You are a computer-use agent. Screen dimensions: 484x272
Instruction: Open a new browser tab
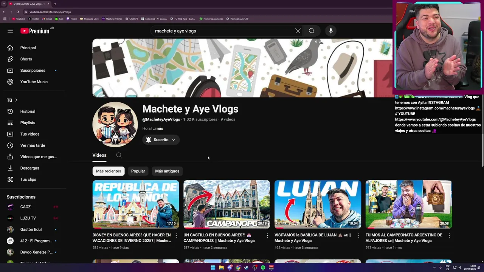[55, 4]
